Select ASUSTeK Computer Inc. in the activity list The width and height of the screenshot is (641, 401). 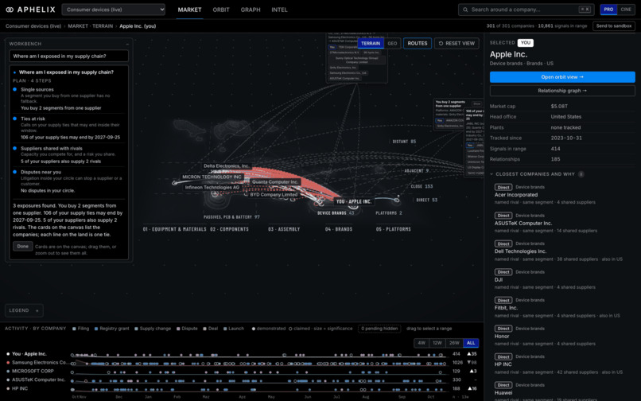click(x=38, y=380)
